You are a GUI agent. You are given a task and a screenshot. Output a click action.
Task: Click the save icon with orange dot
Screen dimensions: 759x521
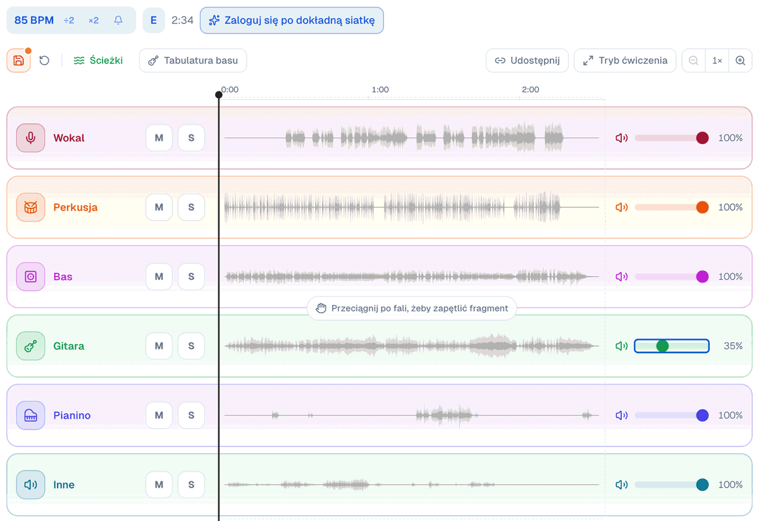pos(18,61)
